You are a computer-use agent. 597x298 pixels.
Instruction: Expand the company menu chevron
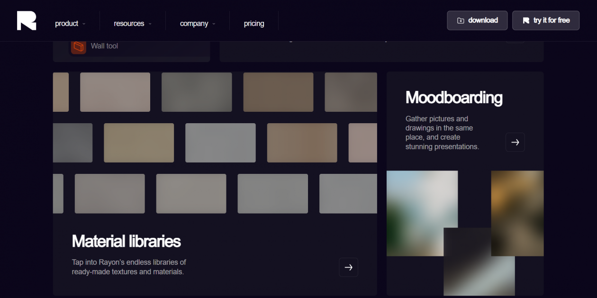click(214, 24)
